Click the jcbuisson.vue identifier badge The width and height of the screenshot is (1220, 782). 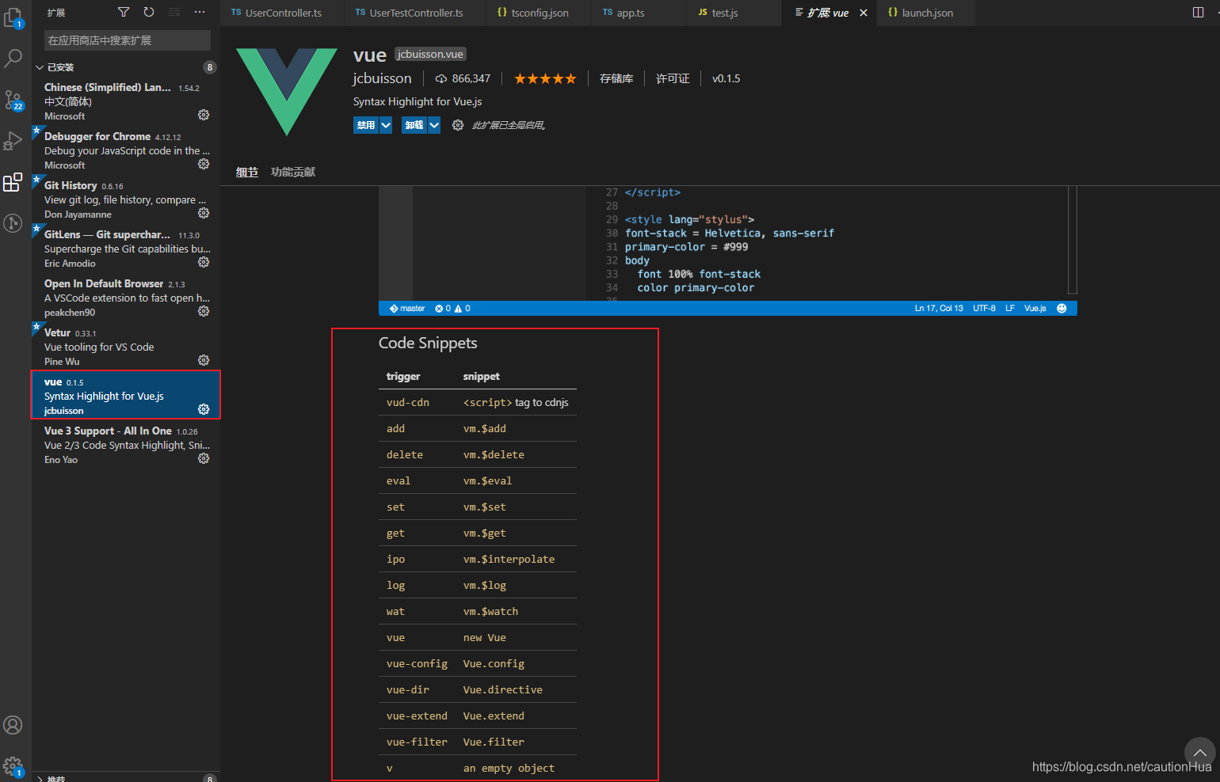click(430, 54)
